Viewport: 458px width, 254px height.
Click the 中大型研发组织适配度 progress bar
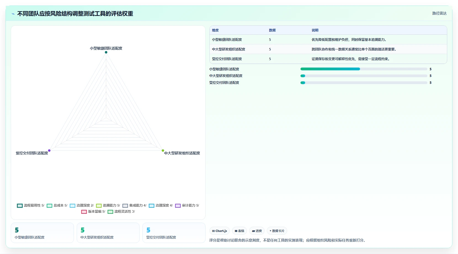[x=364, y=76]
